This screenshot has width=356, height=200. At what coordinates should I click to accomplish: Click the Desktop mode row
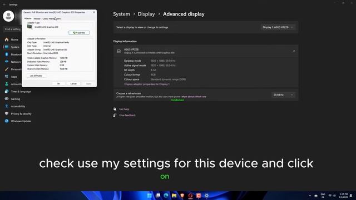click(150, 61)
